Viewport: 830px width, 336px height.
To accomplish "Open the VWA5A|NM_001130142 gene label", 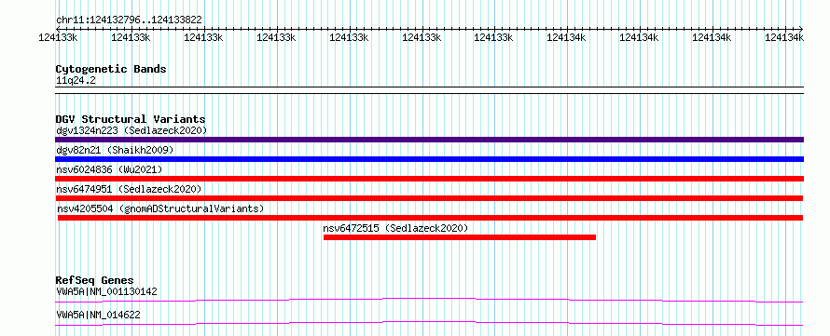I will 106,291.
